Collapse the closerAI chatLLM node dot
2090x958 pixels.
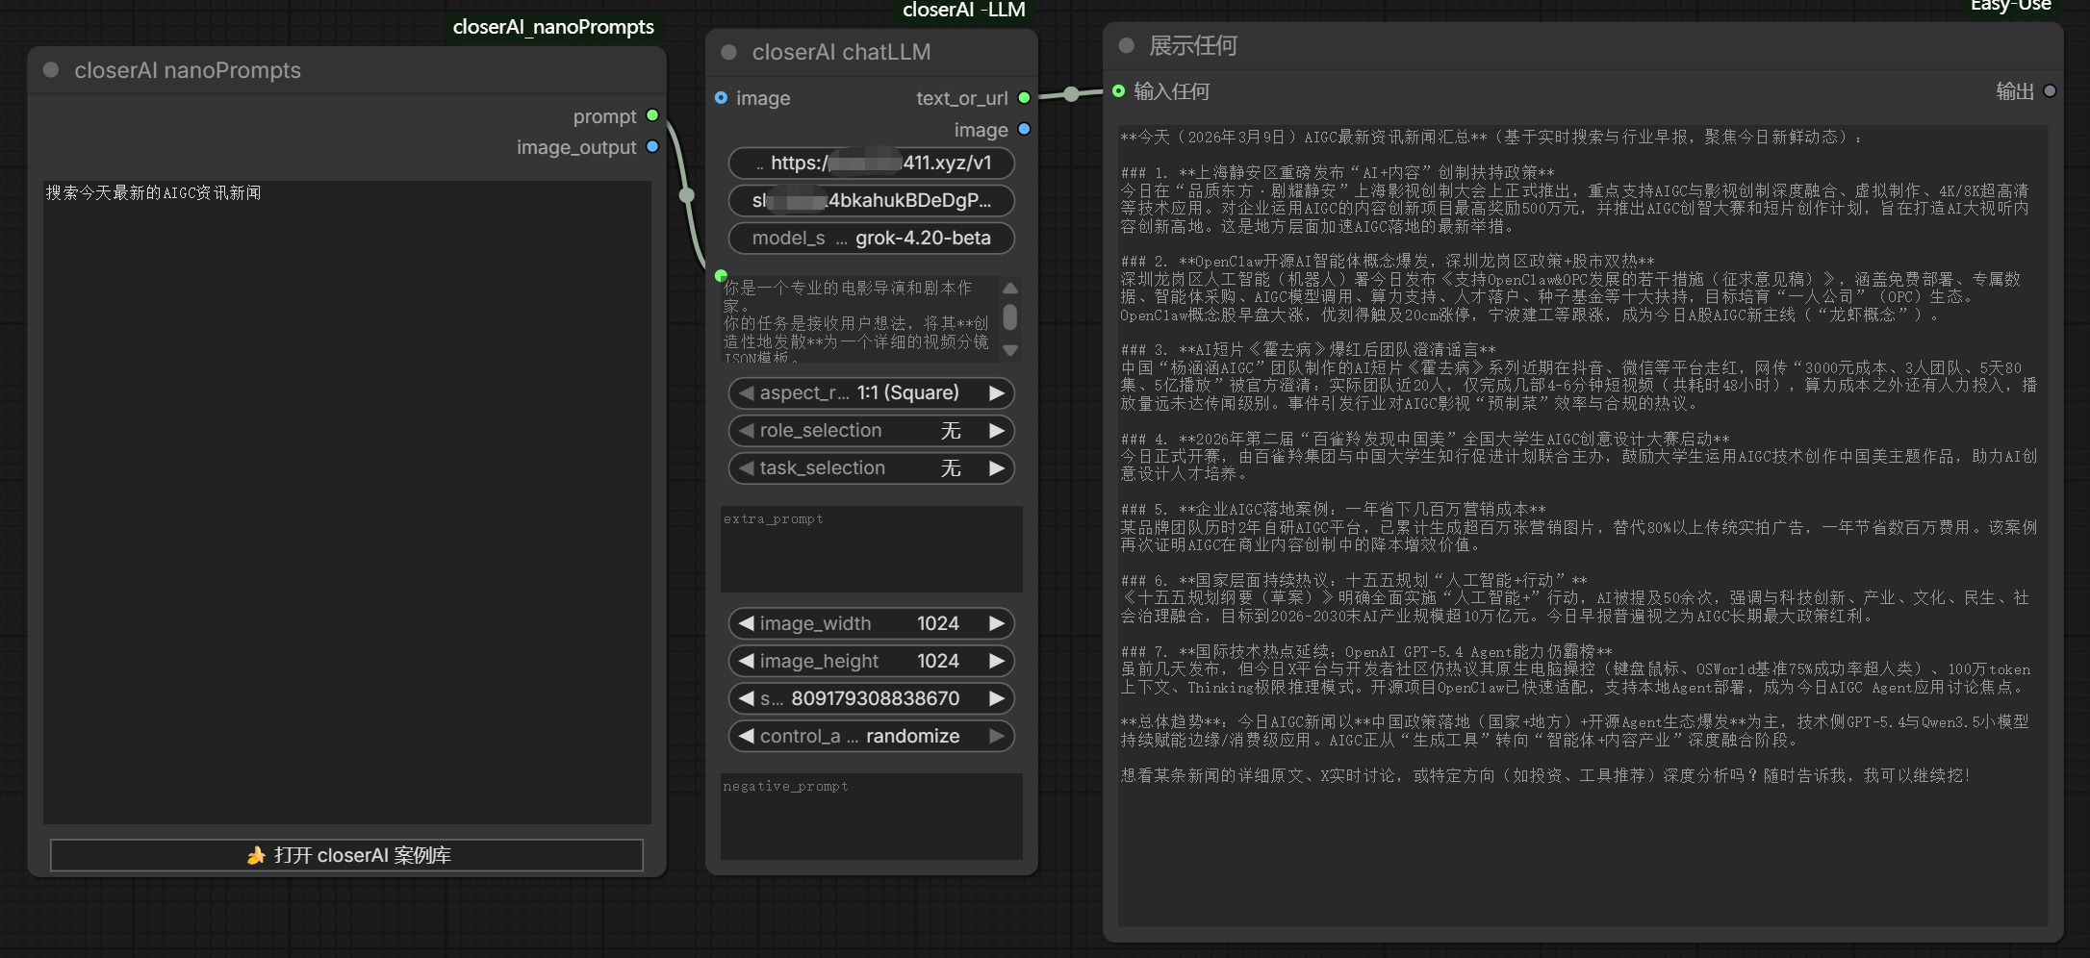[729, 52]
